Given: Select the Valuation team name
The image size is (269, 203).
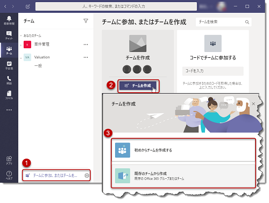Looking at the screenshot, I should point(42,57).
